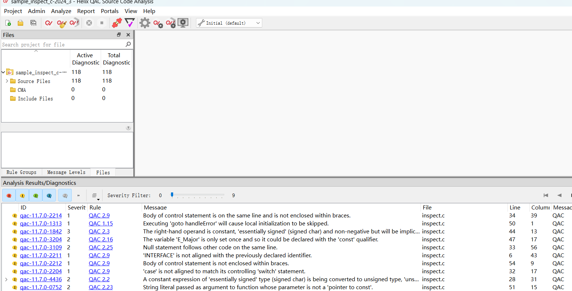Click the new project icon in toolbar
This screenshot has width=572, height=291.
tap(8, 23)
